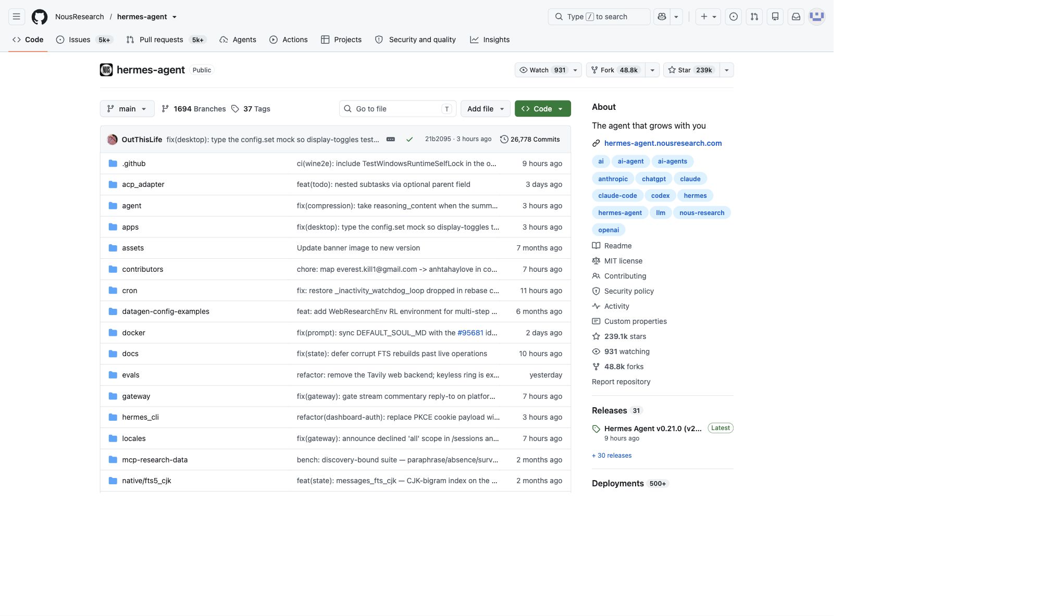View the + 30 releases link
Image resolution: width=1042 pixels, height=616 pixels.
(x=612, y=456)
